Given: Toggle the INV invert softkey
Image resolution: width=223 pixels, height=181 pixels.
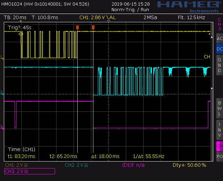Looking at the screenshot, I should pos(219,129).
